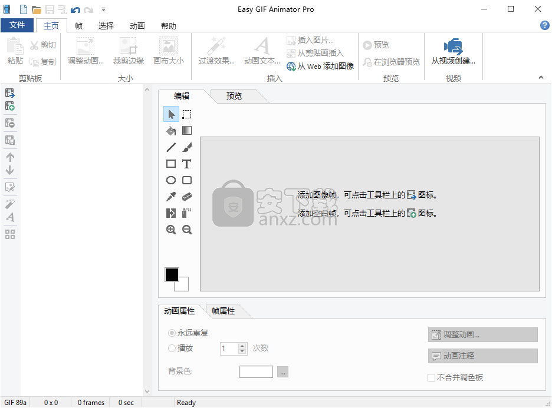Image resolution: width=552 pixels, height=408 pixels.
Task: Select the eraser tool
Action: tap(187, 197)
